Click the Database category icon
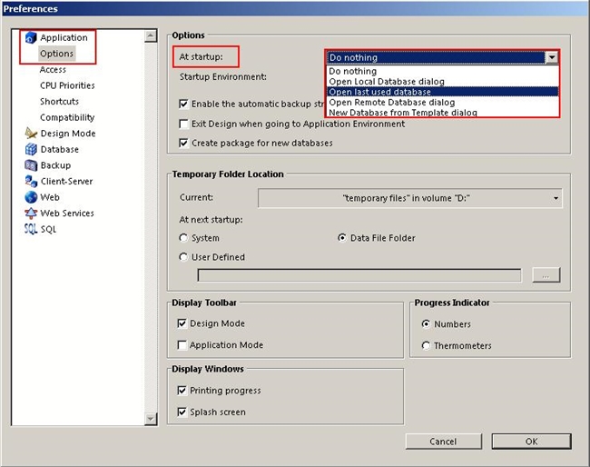 point(31,150)
